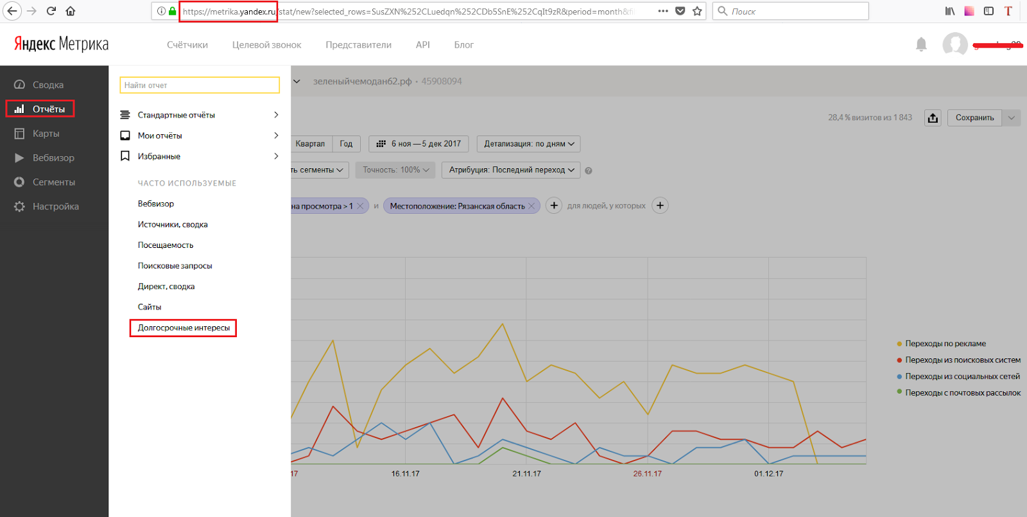Go to browser home page icon
This screenshot has width=1027, height=517.
pyautogui.click(x=71, y=11)
